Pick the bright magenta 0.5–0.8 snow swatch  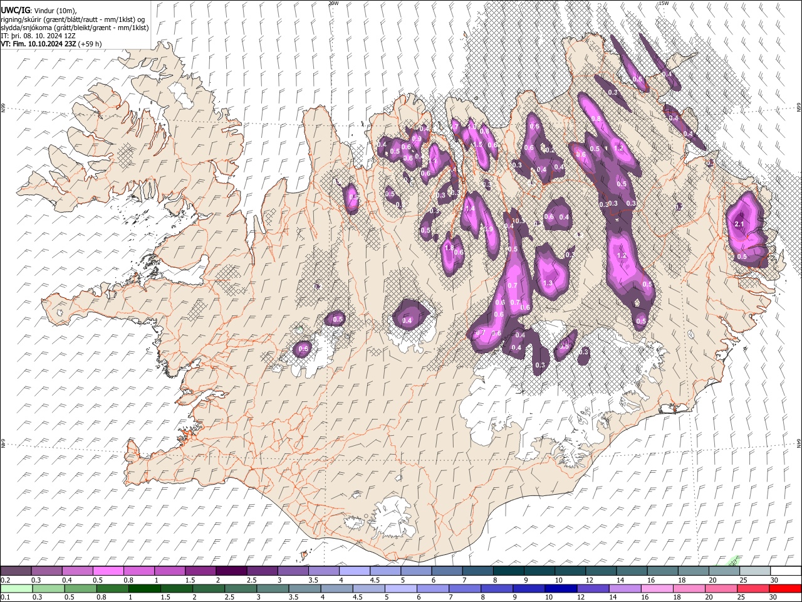click(x=108, y=571)
